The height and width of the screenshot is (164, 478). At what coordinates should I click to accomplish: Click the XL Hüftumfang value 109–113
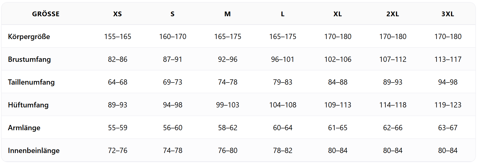click(338, 105)
